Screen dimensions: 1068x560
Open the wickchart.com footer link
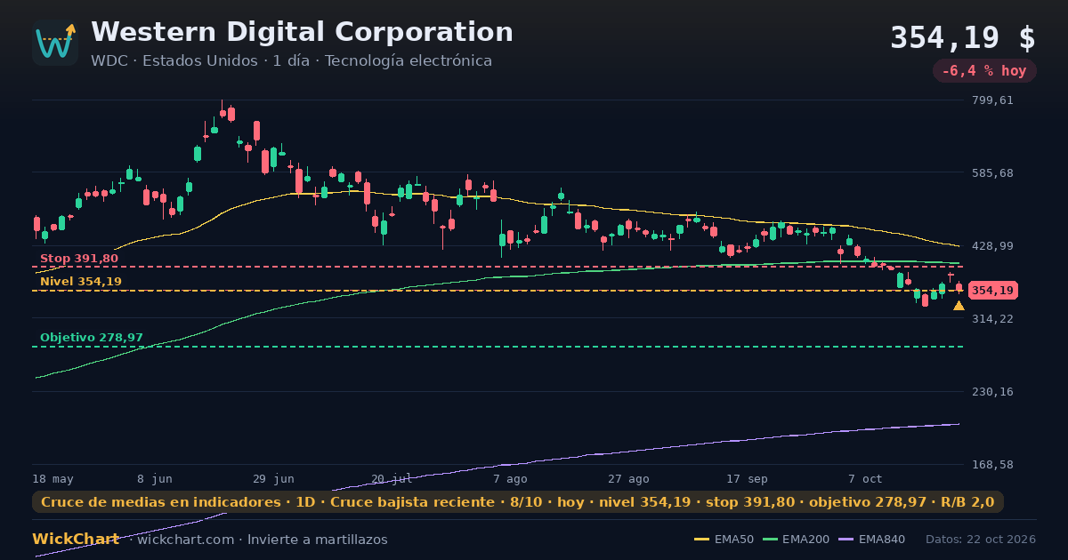coord(186,540)
